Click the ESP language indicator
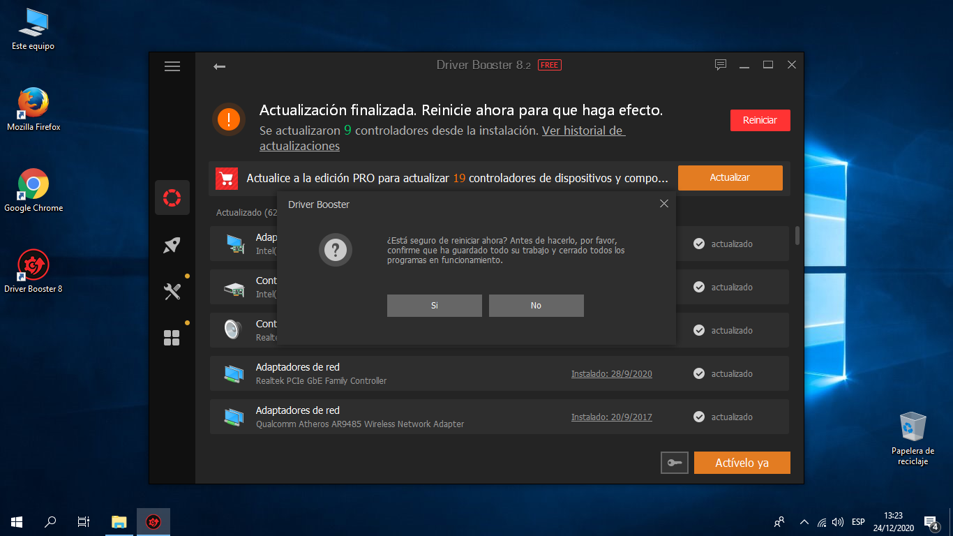 click(858, 522)
